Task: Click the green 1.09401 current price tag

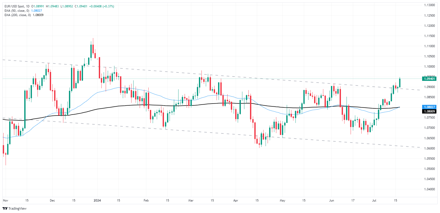Action: coord(429,79)
